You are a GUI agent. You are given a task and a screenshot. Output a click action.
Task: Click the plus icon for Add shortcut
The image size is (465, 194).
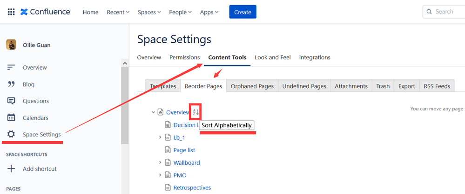[11, 169]
